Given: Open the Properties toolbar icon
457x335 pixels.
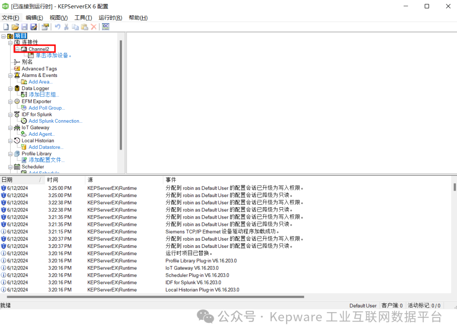Looking at the screenshot, I should click(x=45, y=27).
